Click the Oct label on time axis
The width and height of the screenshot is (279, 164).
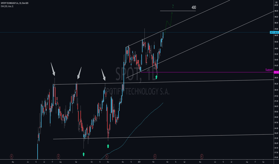click(x=92, y=162)
